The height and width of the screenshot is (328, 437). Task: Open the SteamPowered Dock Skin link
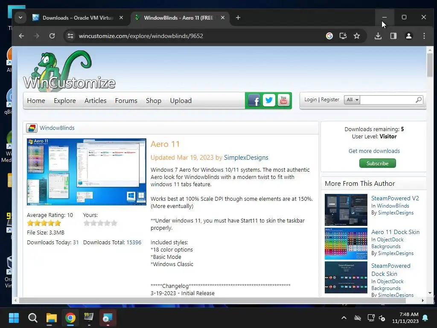[391, 270]
